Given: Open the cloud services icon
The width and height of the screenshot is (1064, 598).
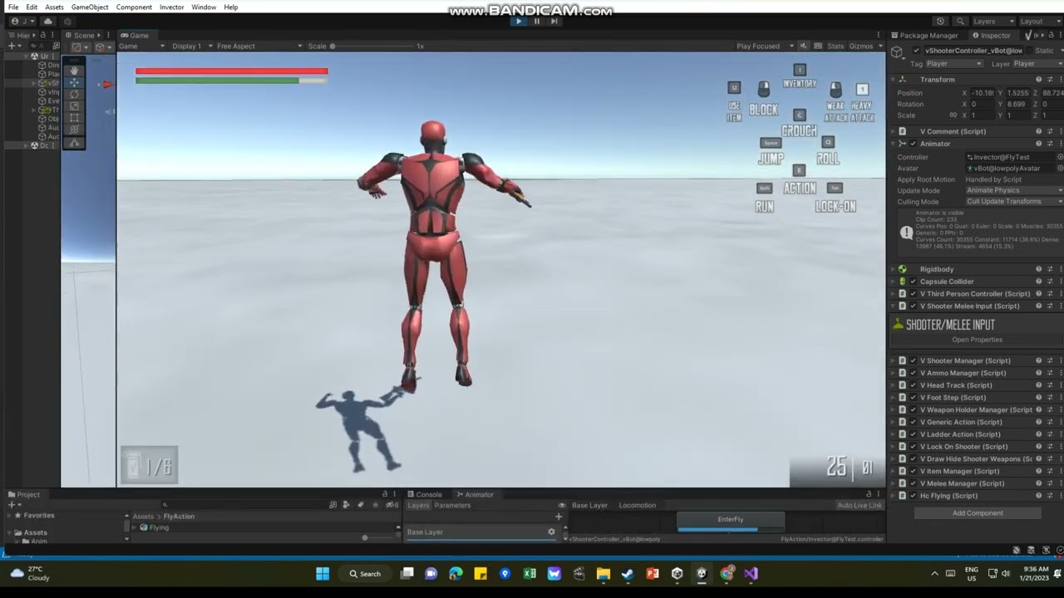Looking at the screenshot, I should (48, 22).
